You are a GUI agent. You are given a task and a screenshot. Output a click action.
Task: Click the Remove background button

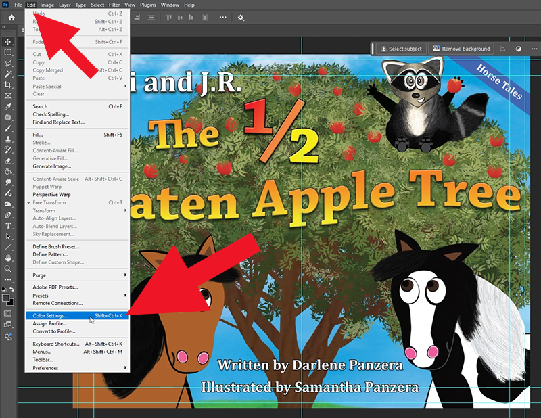click(461, 49)
